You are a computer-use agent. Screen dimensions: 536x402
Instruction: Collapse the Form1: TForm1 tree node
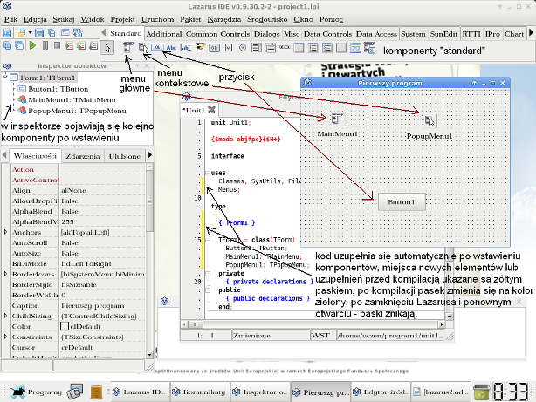click(5, 77)
